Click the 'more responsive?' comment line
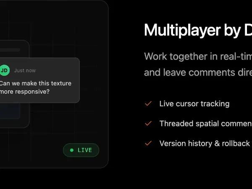Image resolution: width=252 pixels, height=189 pixels. pyautogui.click(x=25, y=92)
